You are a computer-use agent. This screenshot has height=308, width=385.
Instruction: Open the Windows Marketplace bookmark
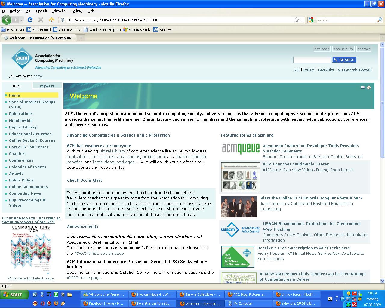(x=102, y=30)
